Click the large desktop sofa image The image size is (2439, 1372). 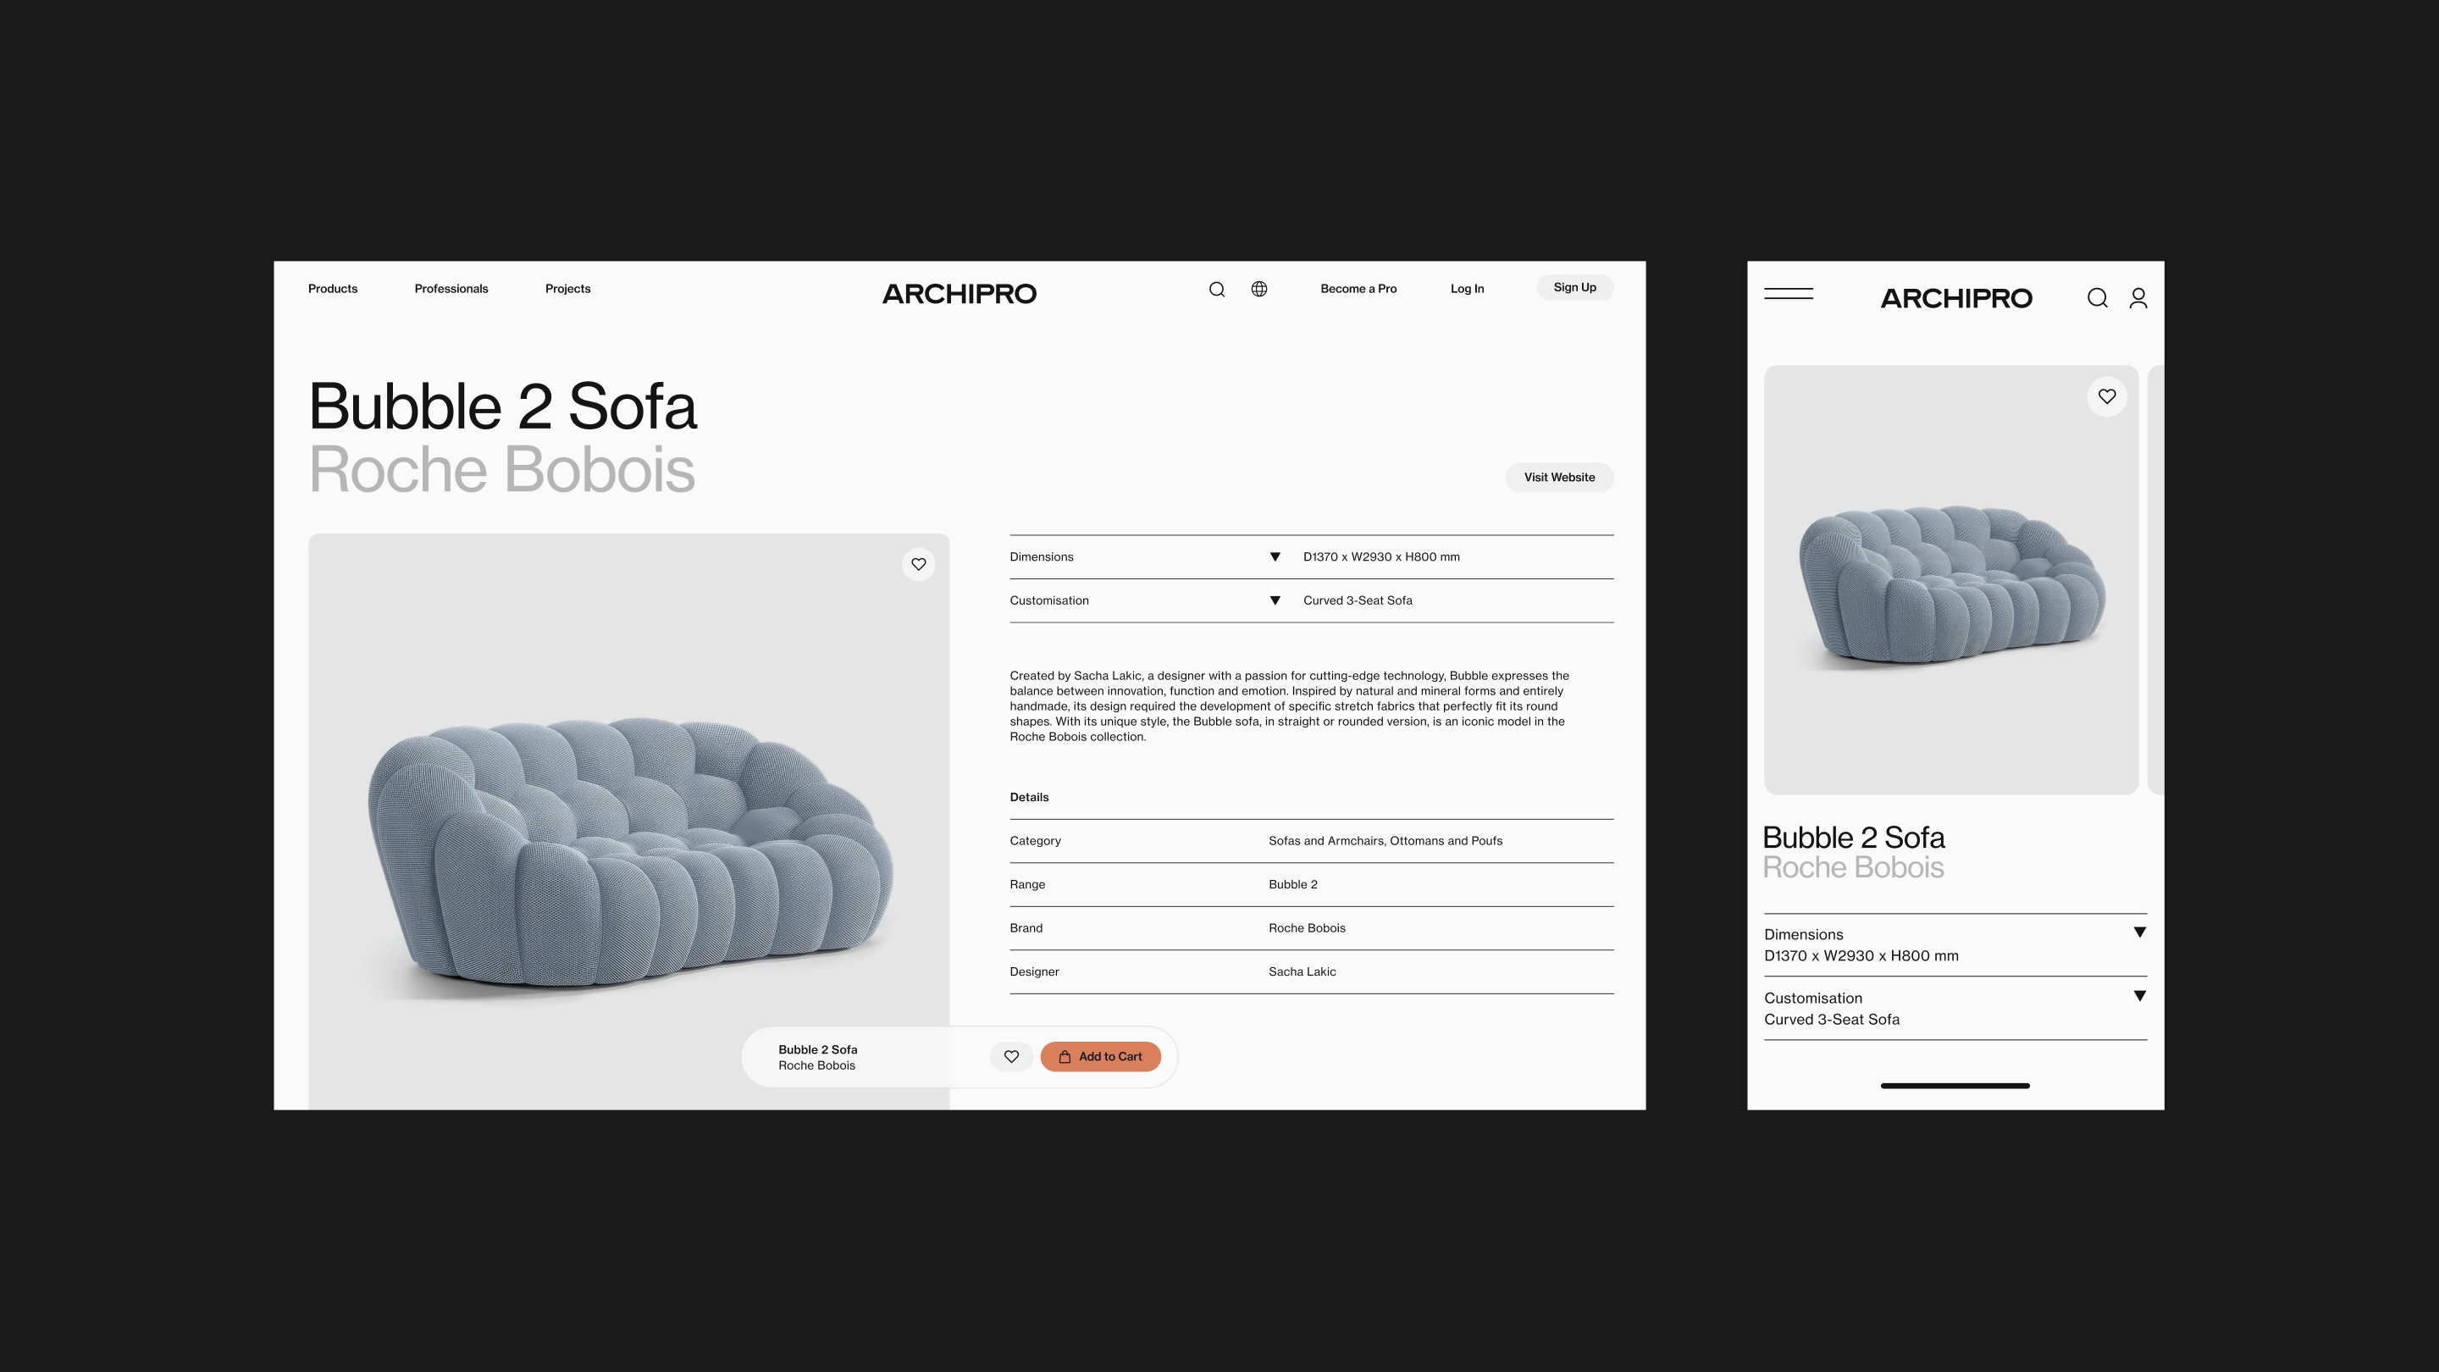pos(628,822)
